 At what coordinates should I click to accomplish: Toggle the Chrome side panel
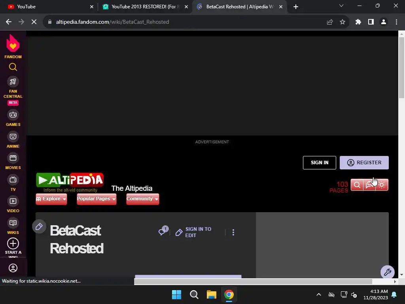click(x=371, y=22)
